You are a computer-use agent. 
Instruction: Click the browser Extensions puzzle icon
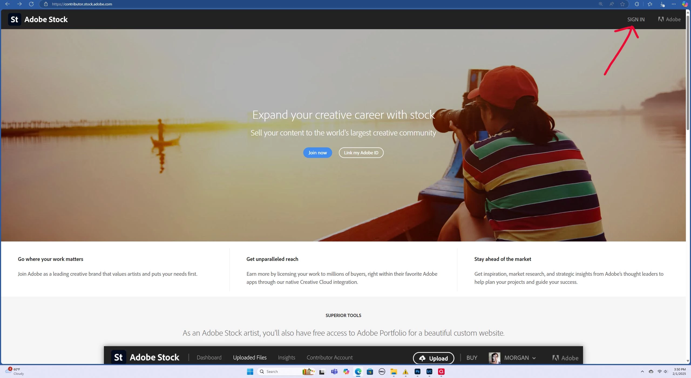click(x=637, y=4)
